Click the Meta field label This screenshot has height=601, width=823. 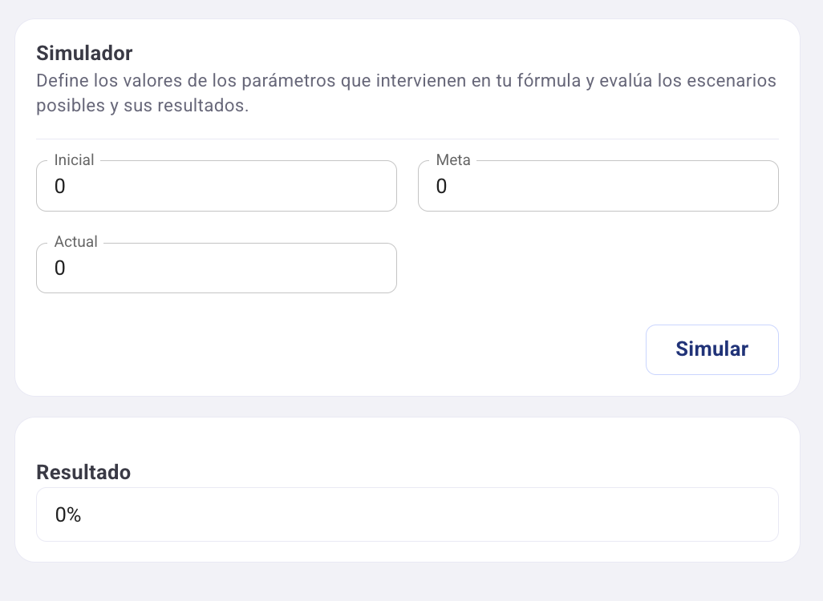[x=453, y=160]
